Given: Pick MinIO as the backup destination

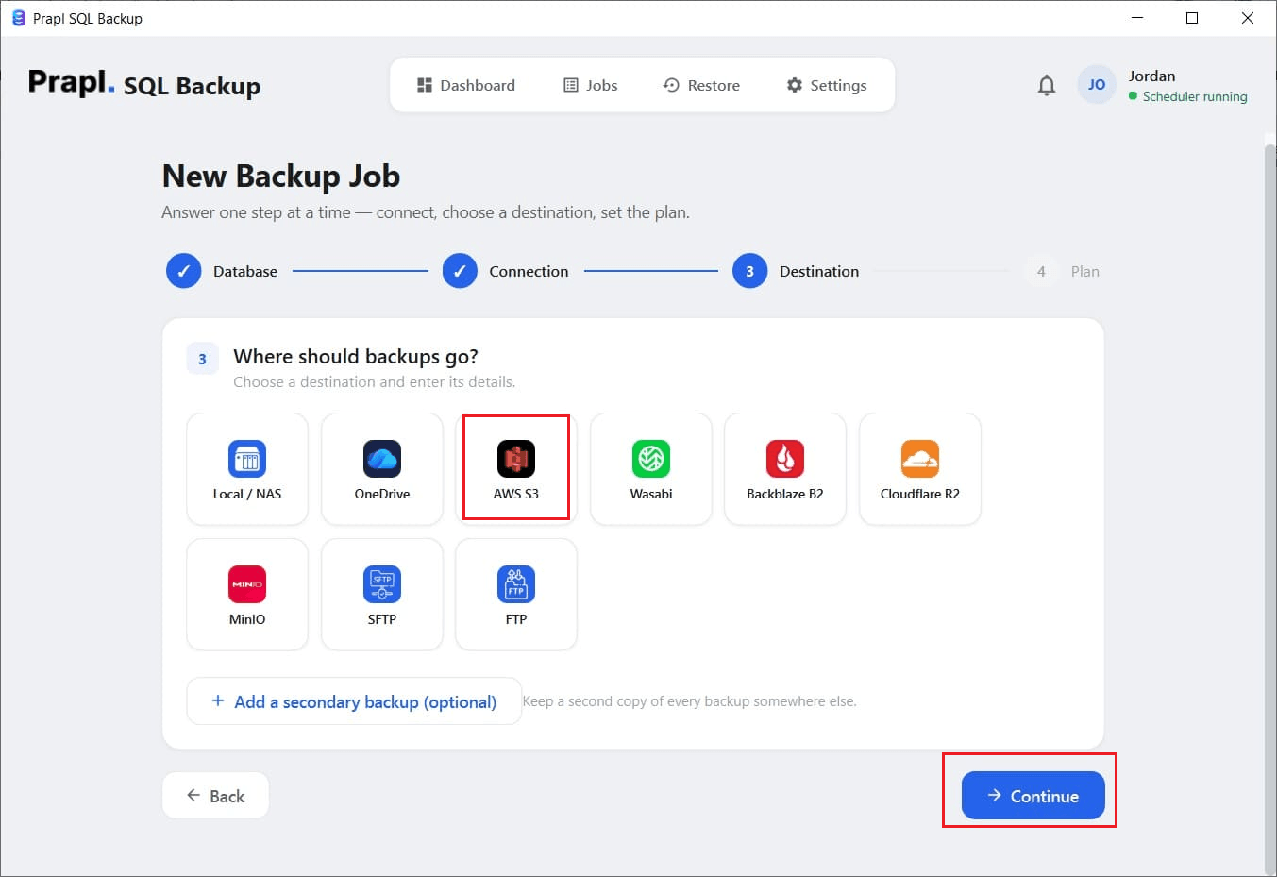Looking at the screenshot, I should [x=247, y=595].
